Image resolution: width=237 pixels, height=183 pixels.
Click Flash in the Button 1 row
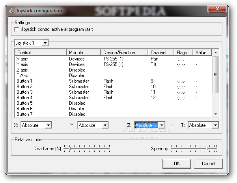[x=108, y=81]
